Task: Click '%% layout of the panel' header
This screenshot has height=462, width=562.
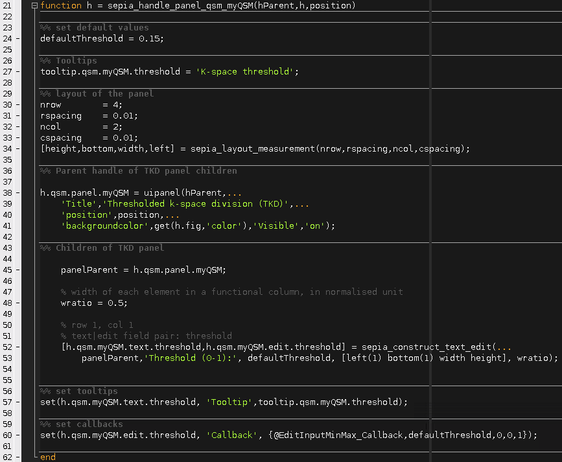Action: (x=97, y=93)
